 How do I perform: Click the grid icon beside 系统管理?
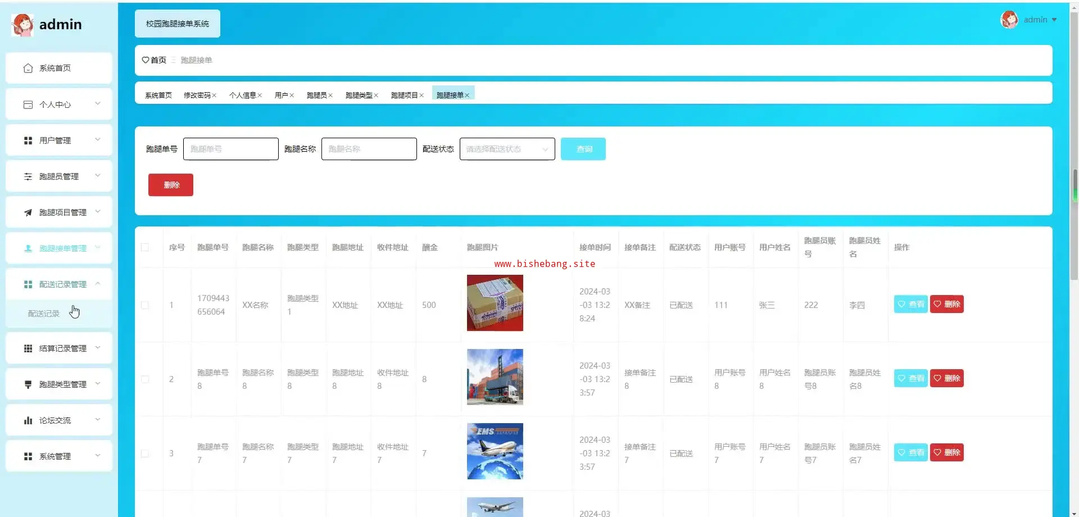[x=28, y=456]
